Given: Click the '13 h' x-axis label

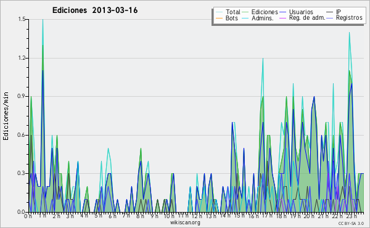Looking at the screenshot, I should tap(211, 216).
